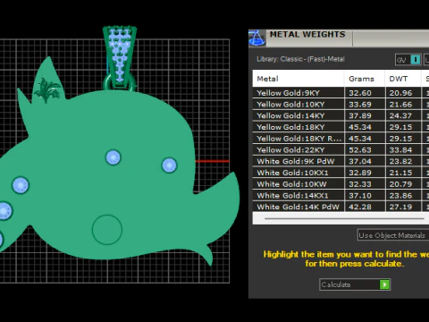Viewport: 429px width, 322px height.
Task: Select Yellow Gold:22KY row
Action: tap(341, 149)
